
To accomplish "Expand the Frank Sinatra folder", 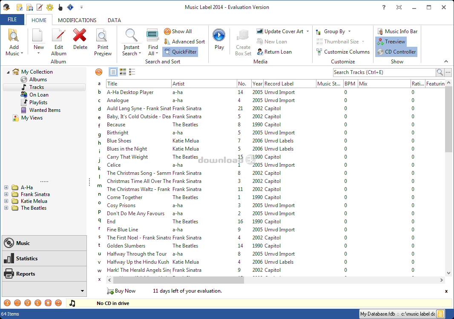I will click(6, 194).
